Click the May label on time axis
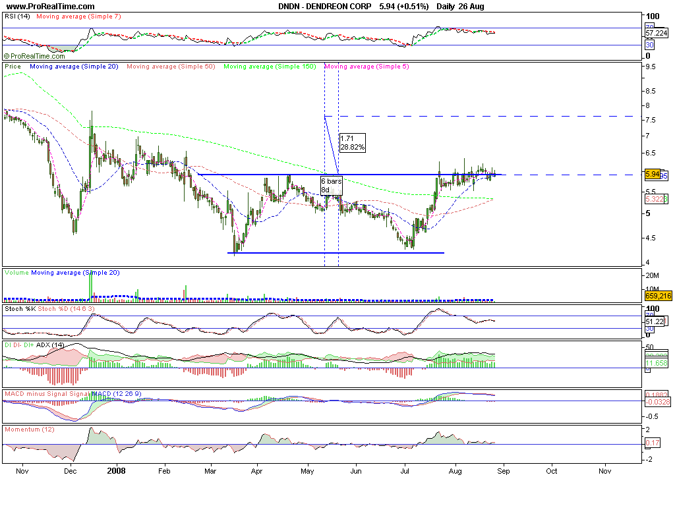The width and height of the screenshot is (675, 527). [307, 471]
